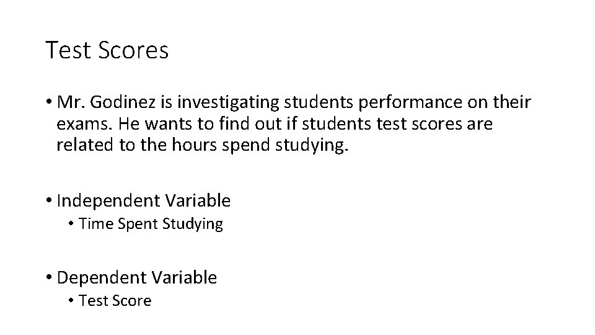Select the "Test Score" sub-bullet text
The width and height of the screenshot is (595, 335).
[115, 300]
